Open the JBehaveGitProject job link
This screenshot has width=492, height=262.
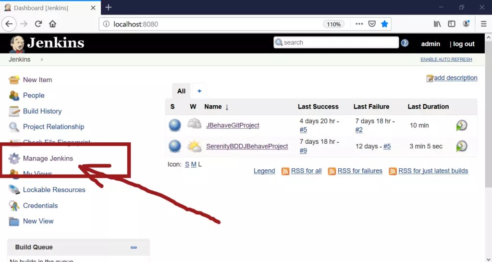[x=233, y=125]
